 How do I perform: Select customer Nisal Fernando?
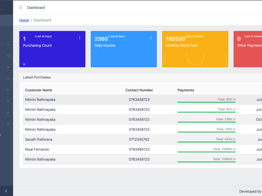[x=37, y=149]
